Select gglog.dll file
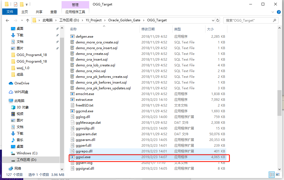Viewport: 284px width, 180px height. click(x=83, y=117)
